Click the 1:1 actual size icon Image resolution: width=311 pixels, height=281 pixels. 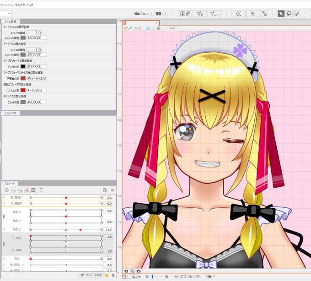pos(177,276)
